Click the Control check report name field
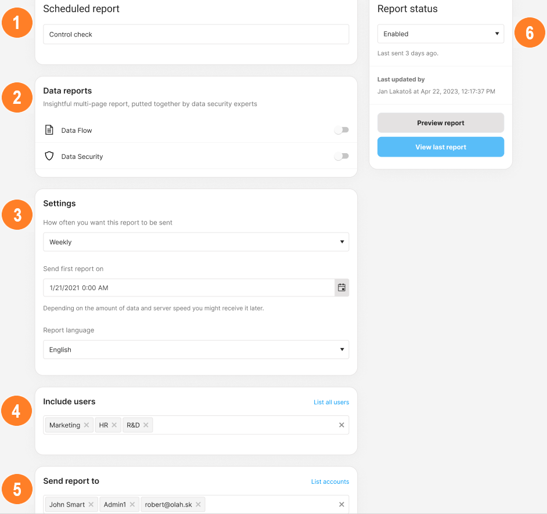547x514 pixels. 196,34
